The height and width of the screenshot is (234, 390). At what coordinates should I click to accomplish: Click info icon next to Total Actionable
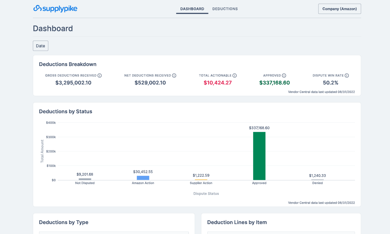tap(234, 76)
